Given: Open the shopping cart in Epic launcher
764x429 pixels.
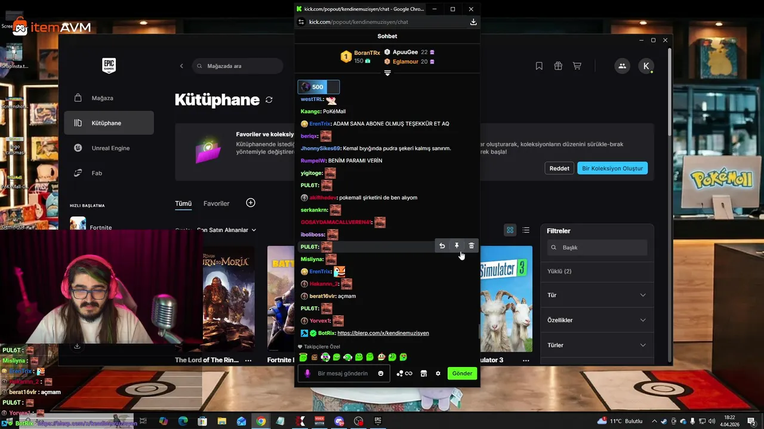Looking at the screenshot, I should tap(577, 66).
